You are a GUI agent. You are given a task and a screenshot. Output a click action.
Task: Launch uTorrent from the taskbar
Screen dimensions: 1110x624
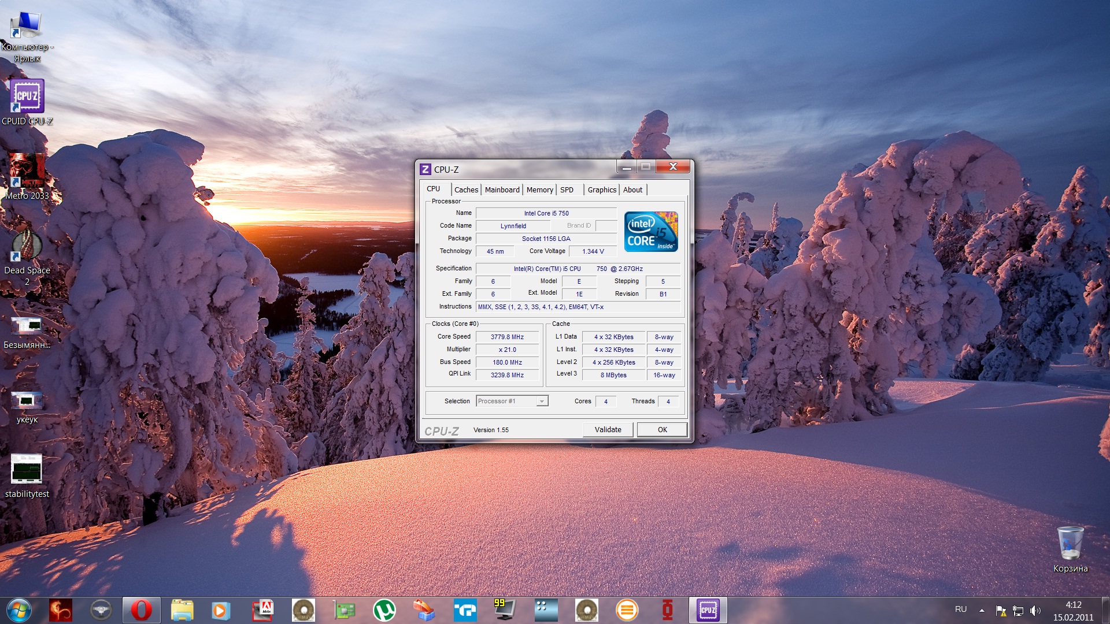pos(384,610)
